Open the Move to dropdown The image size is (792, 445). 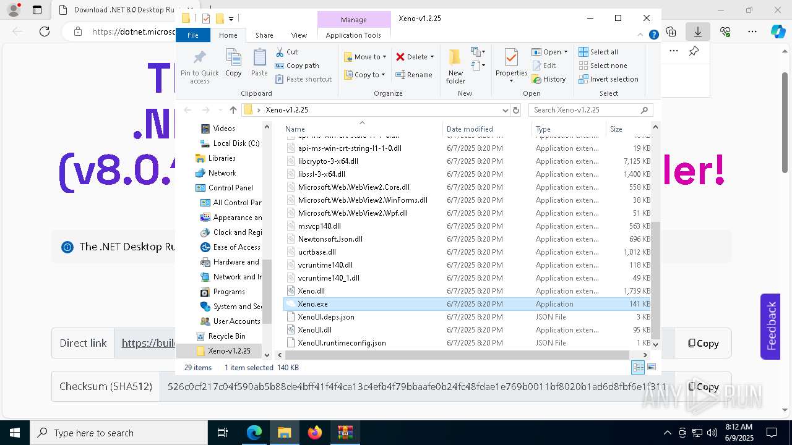(365, 57)
